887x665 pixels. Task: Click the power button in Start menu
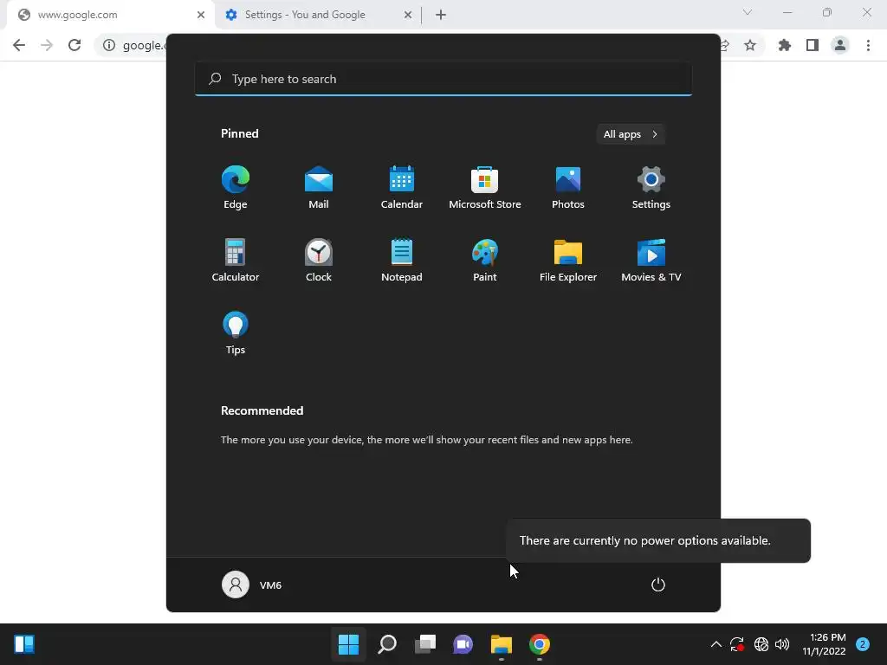[x=658, y=584]
